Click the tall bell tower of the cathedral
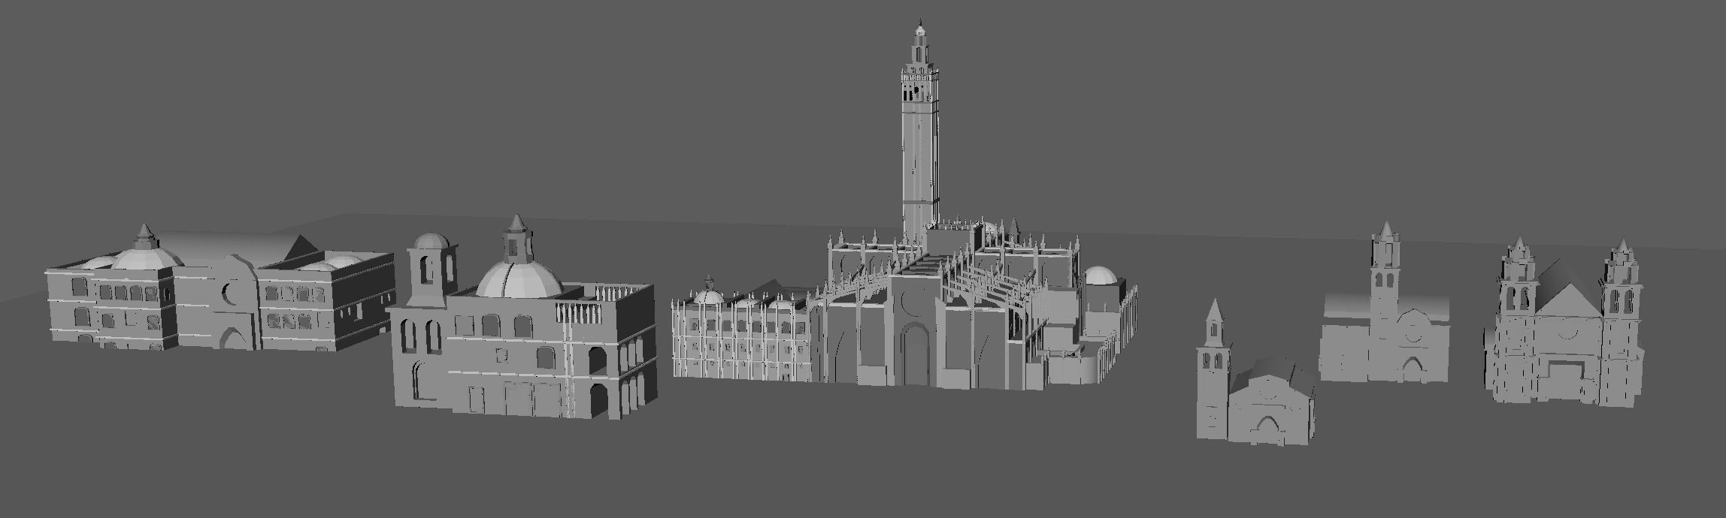 (x=920, y=128)
